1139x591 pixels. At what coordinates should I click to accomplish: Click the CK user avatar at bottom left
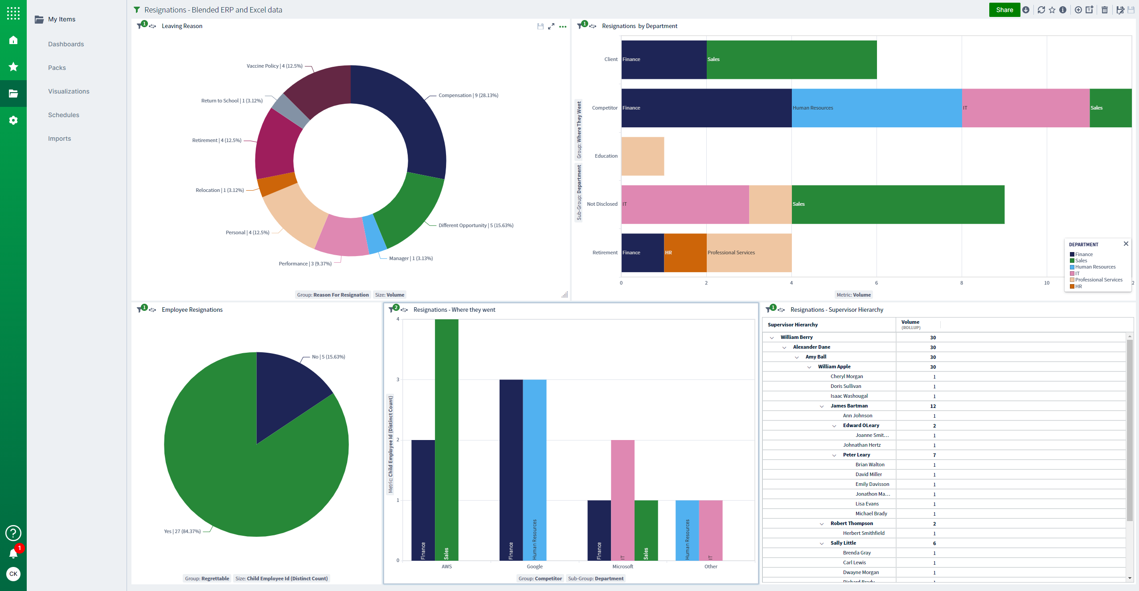coord(13,574)
